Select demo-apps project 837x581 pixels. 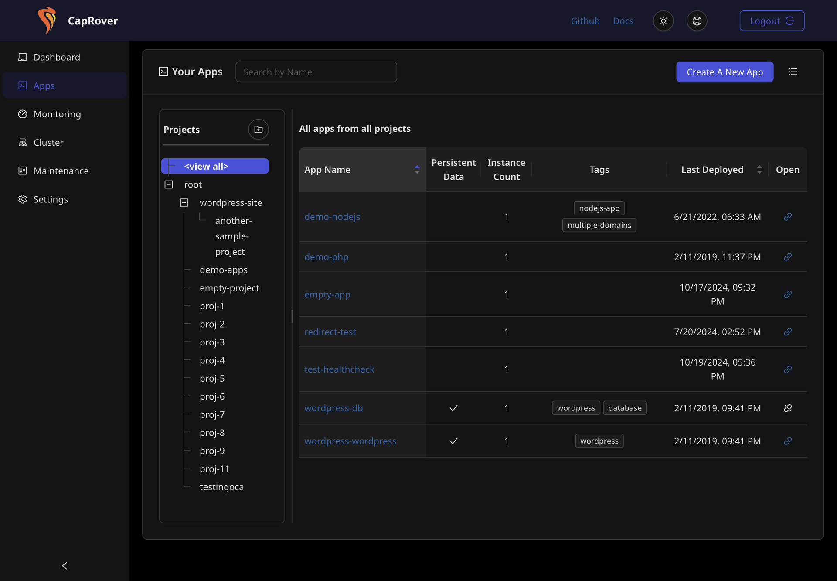tap(223, 270)
